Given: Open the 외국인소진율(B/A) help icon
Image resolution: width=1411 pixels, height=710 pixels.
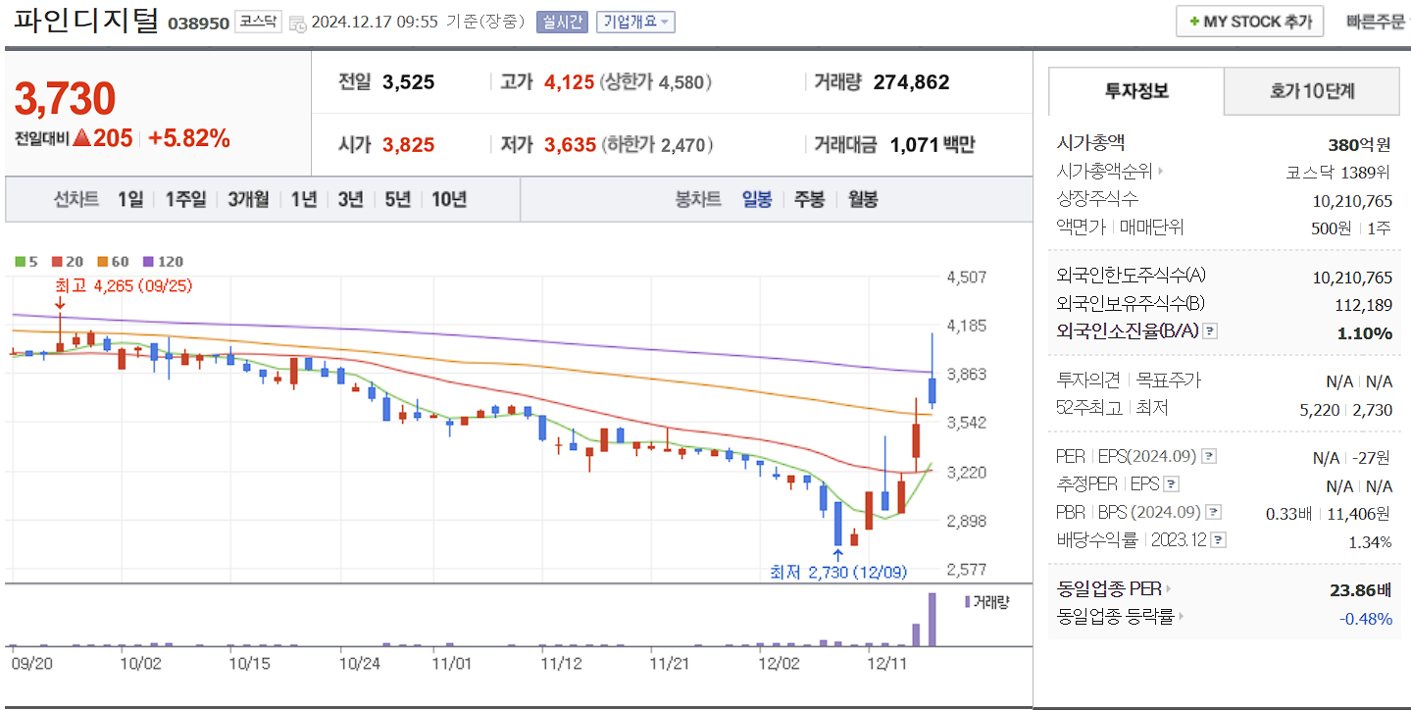Looking at the screenshot, I should click(1211, 330).
